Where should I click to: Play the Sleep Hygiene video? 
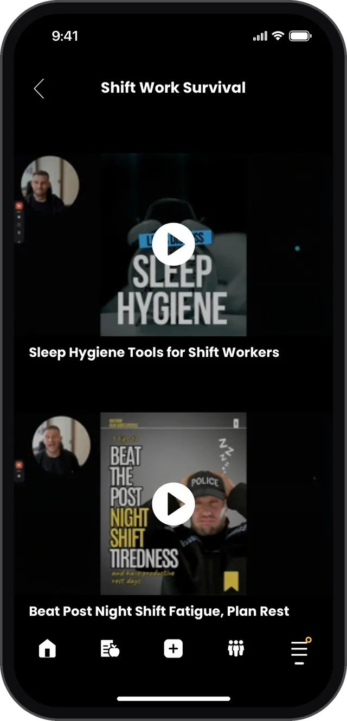(173, 244)
